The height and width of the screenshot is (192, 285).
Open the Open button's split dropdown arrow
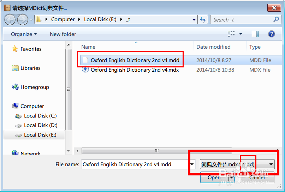[231, 178]
